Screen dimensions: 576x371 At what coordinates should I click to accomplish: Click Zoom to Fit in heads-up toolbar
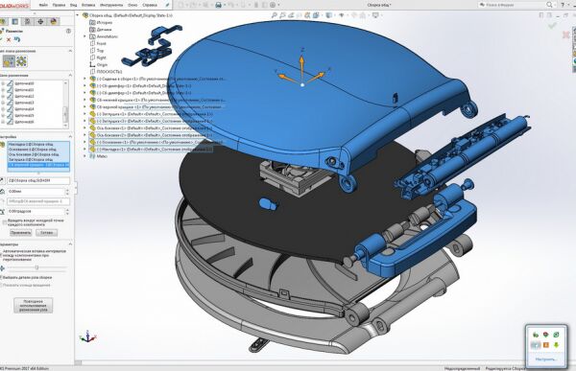pyautogui.click(x=274, y=15)
